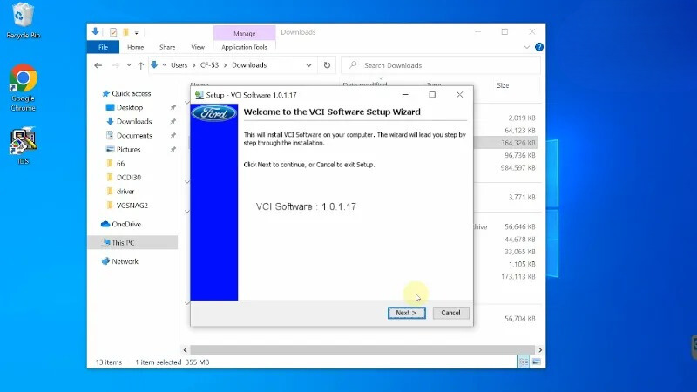Click the pin icon next to Documents
The width and height of the screenshot is (697, 392).
coord(173,136)
